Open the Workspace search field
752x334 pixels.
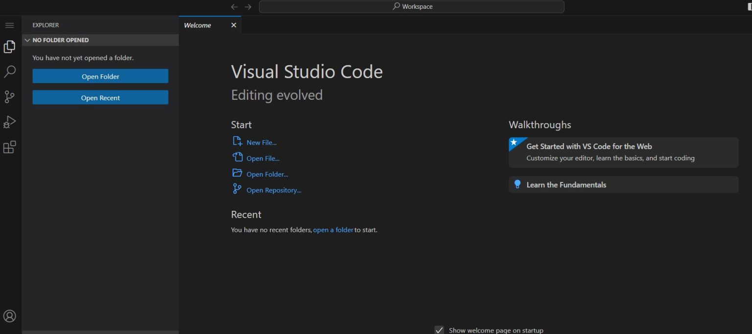point(412,6)
